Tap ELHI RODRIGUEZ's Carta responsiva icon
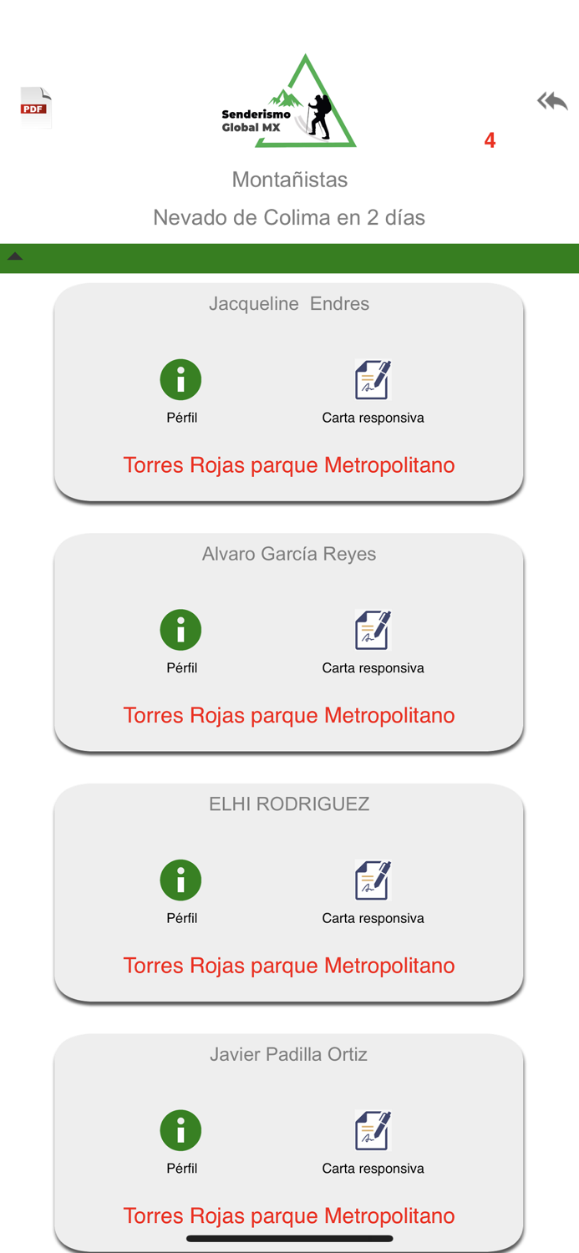Image resolution: width=579 pixels, height=1253 pixels. pyautogui.click(x=373, y=880)
